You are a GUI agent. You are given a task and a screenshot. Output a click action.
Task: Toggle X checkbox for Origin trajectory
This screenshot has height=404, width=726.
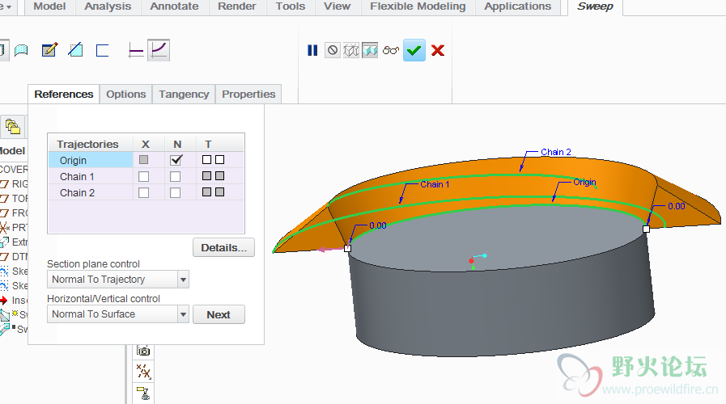[x=143, y=160]
